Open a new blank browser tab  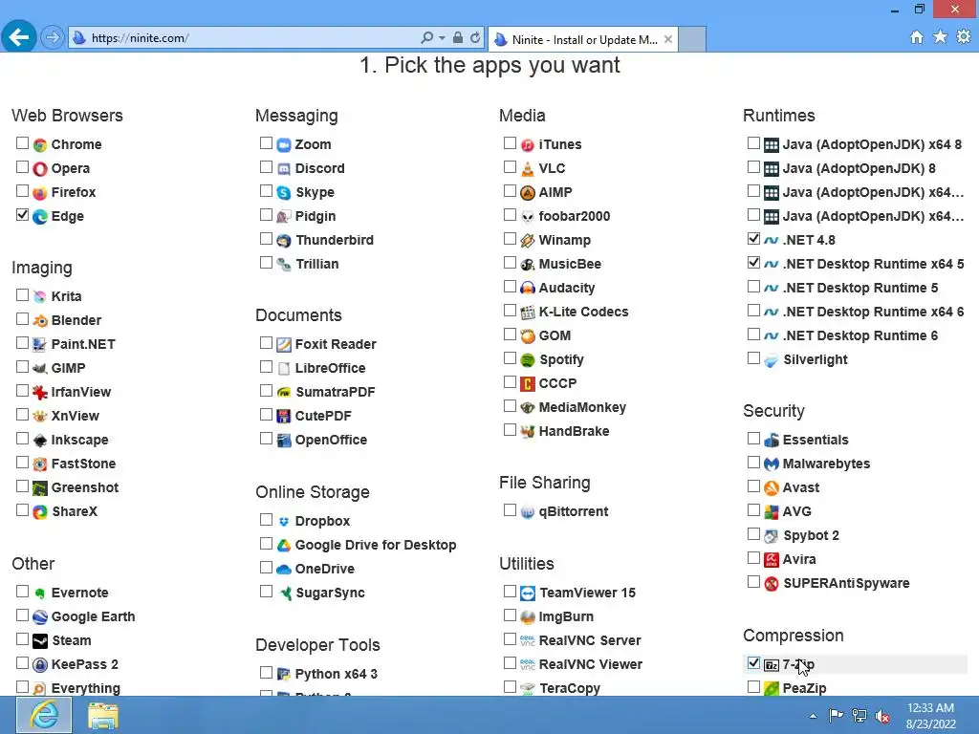pos(692,39)
